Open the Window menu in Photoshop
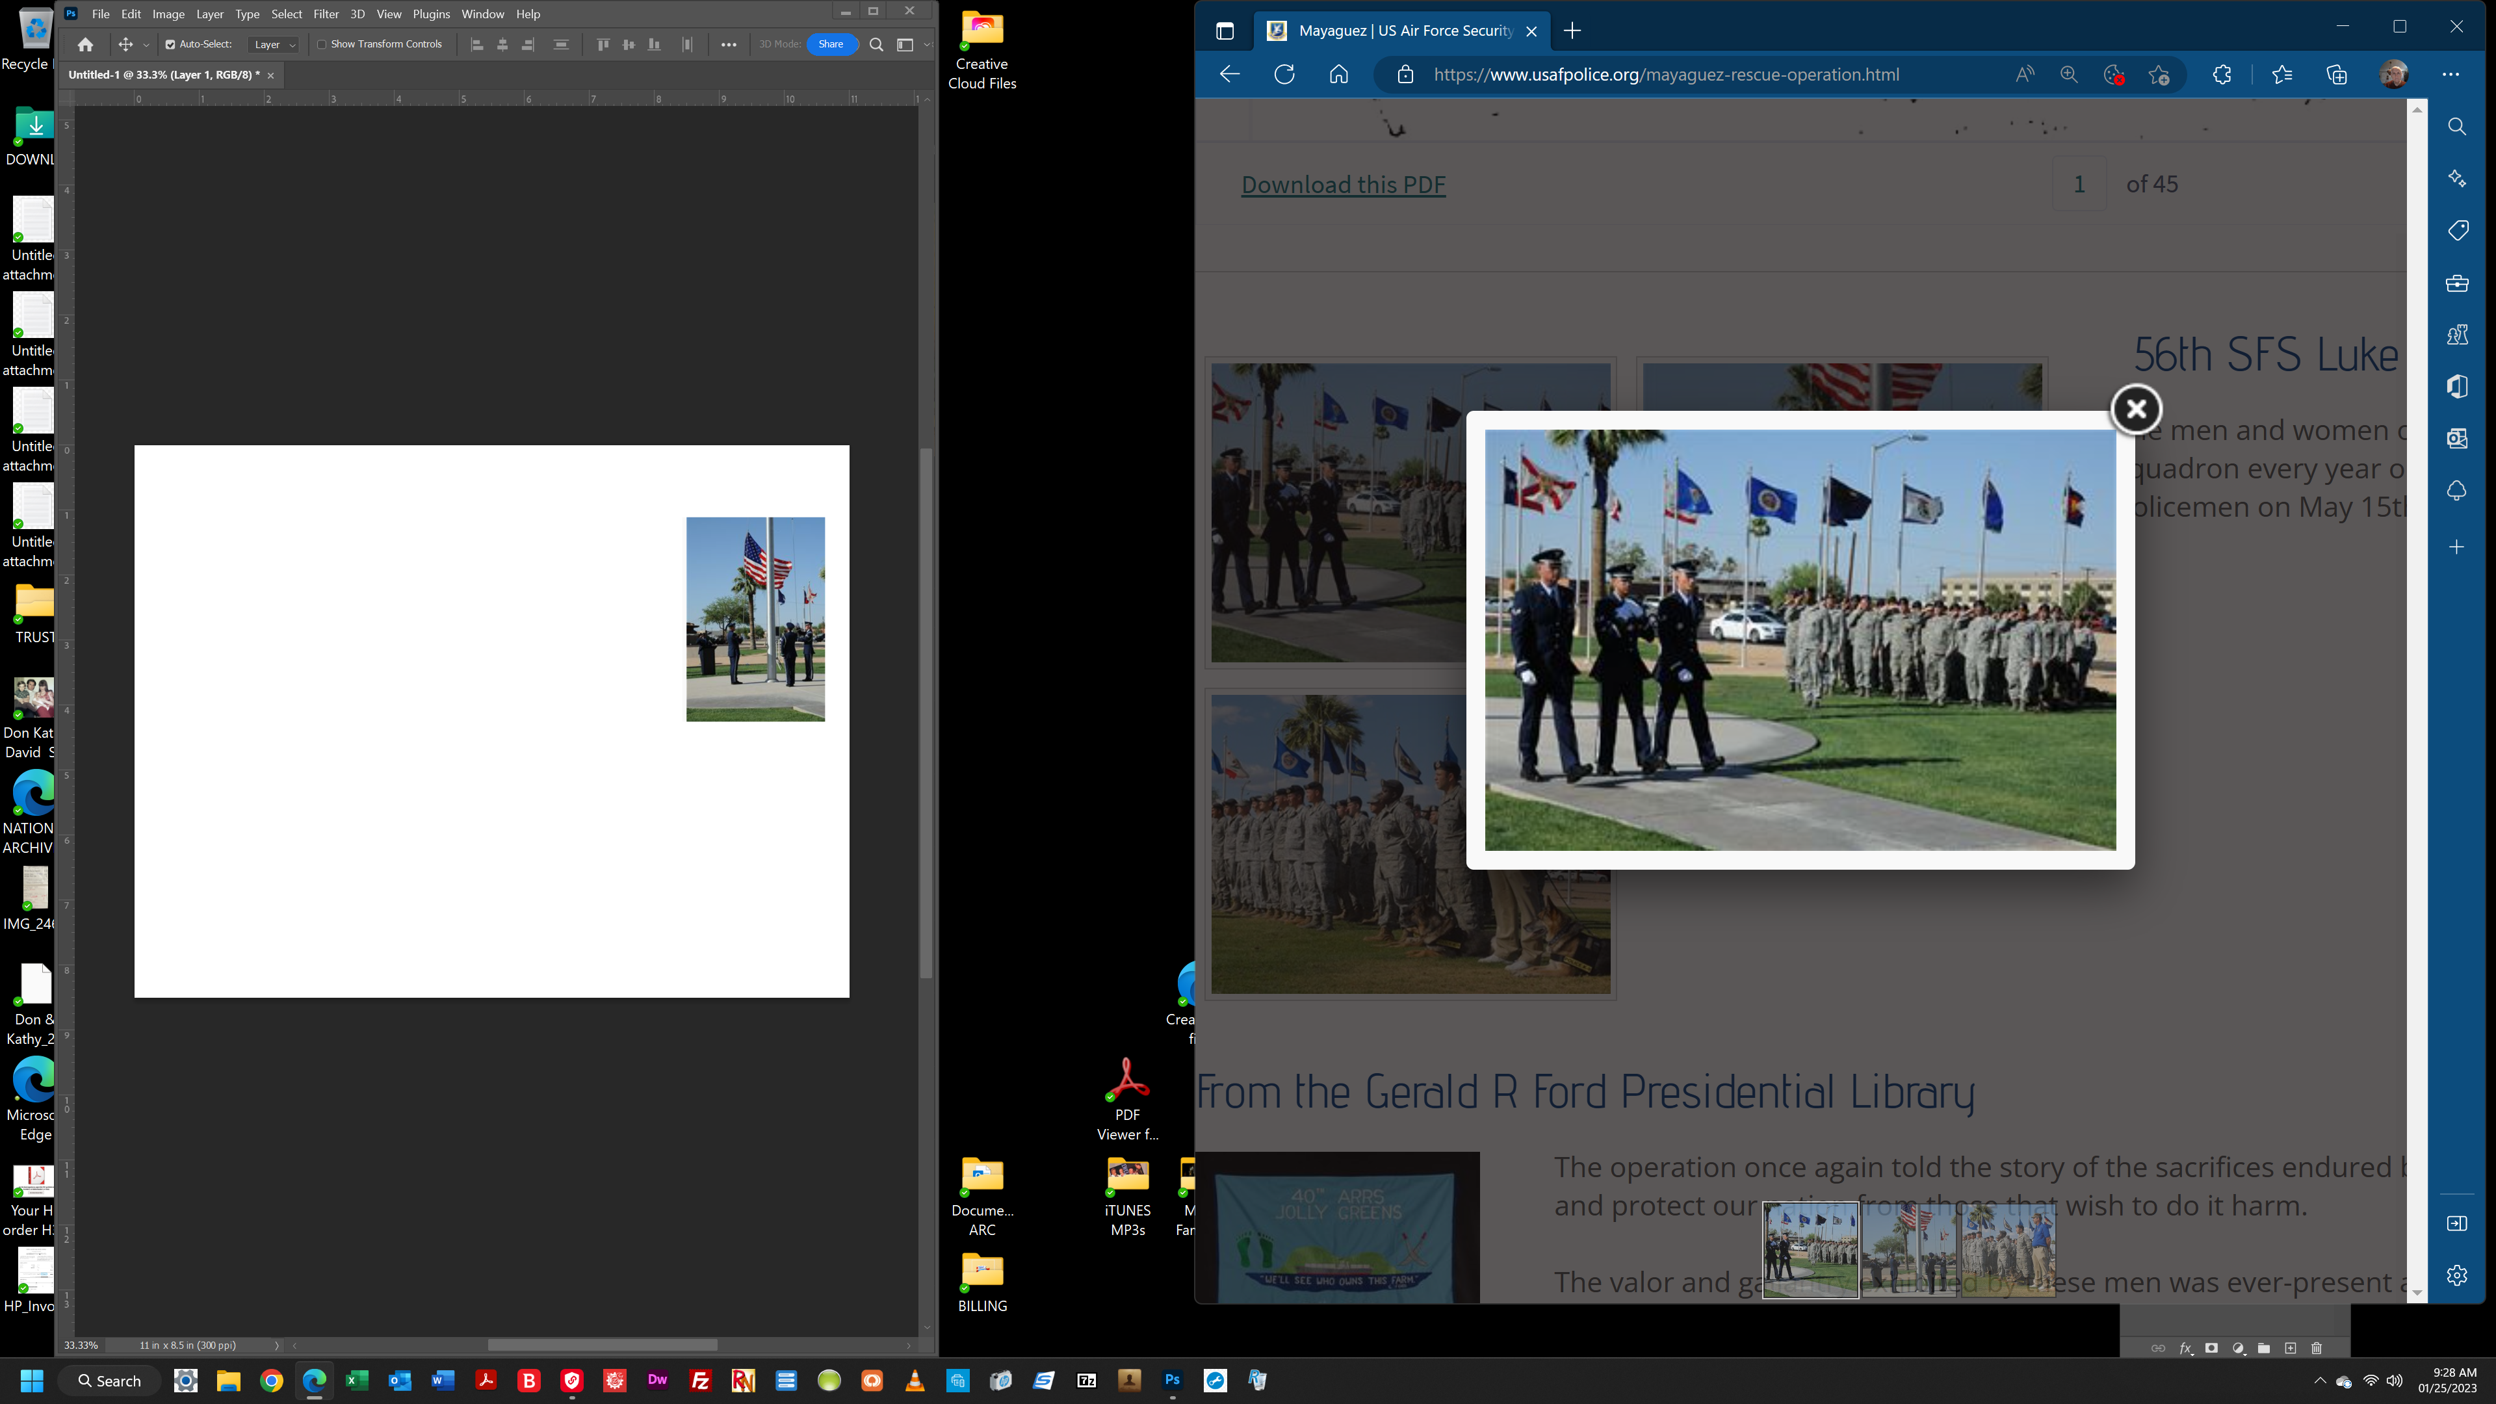This screenshot has height=1404, width=2496. click(x=482, y=14)
